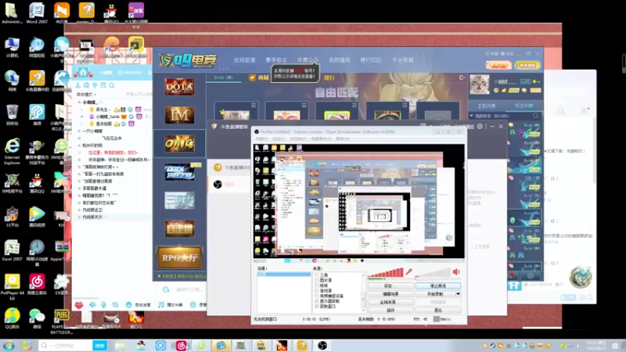The image size is (626, 352).
Task: Select the highlighted scene in OBS scene list
Action: click(283, 275)
